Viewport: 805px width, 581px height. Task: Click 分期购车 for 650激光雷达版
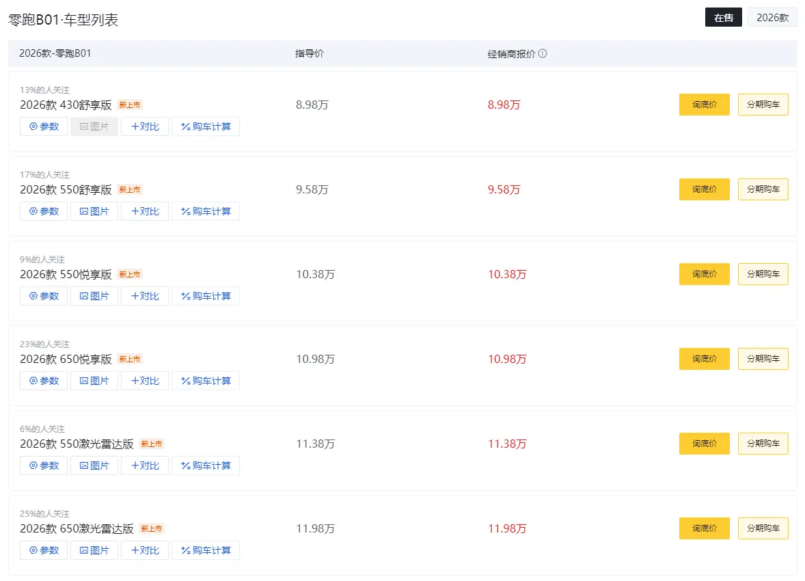point(763,528)
